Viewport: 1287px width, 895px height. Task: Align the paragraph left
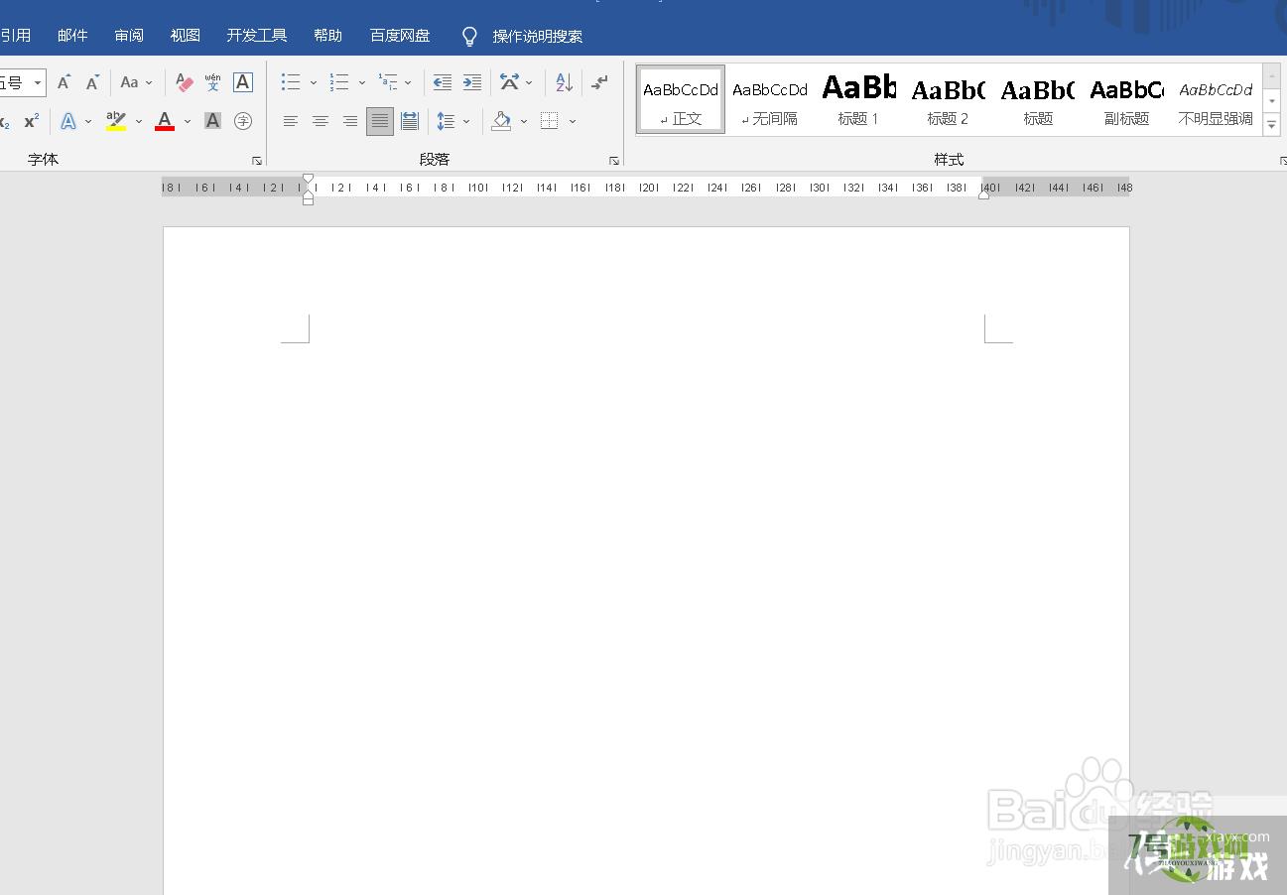[x=291, y=121]
